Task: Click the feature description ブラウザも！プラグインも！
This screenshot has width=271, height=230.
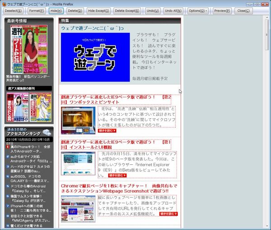Action: point(154,51)
